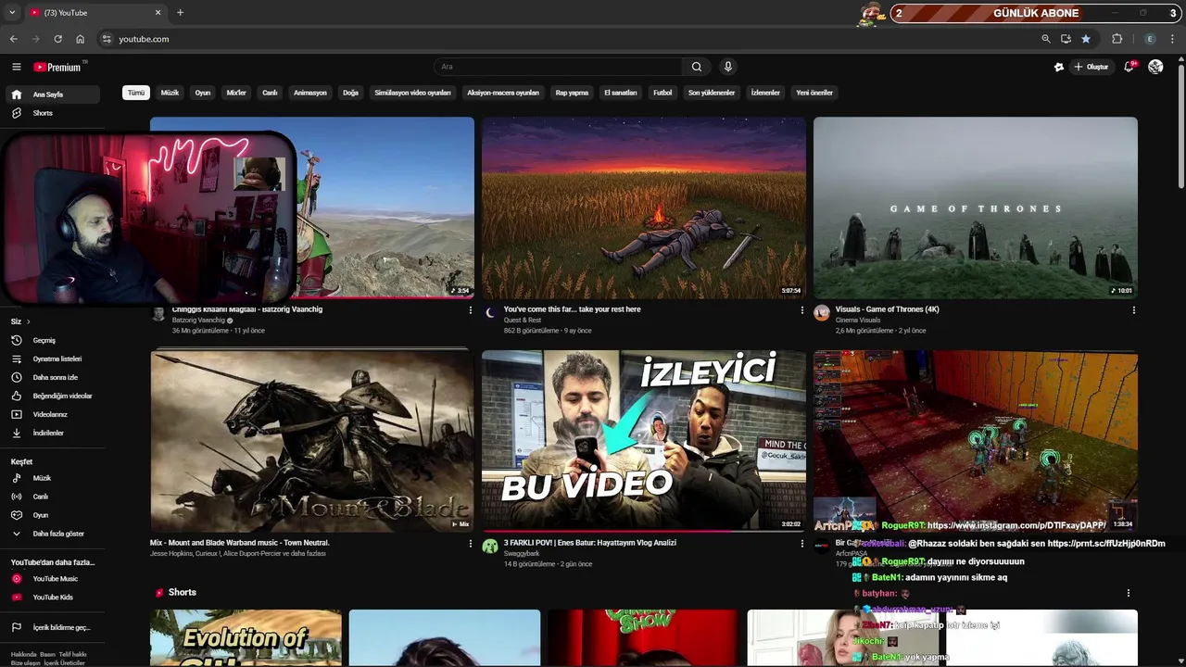The width and height of the screenshot is (1186, 667).
Task: Open Quest & Rest channel link
Action: tap(523, 321)
